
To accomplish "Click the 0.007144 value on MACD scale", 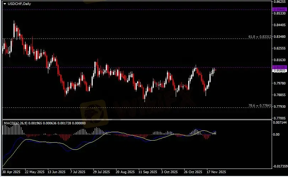I will [279, 122].
